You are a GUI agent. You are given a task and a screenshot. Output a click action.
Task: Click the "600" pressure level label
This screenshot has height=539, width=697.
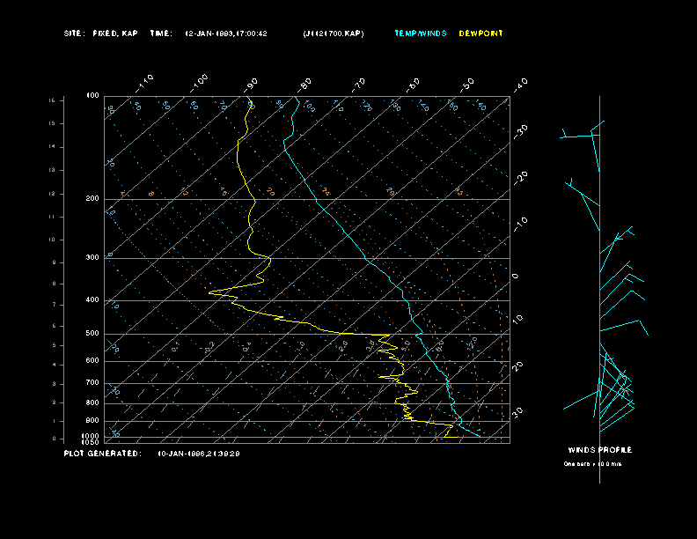coord(92,361)
